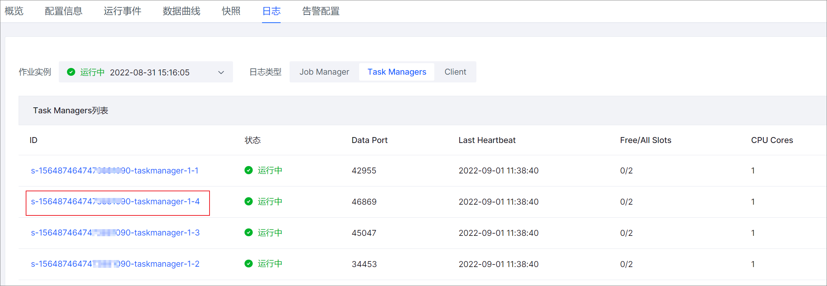Open the taskmanager-1-3 link
The width and height of the screenshot is (827, 286).
pyautogui.click(x=115, y=233)
